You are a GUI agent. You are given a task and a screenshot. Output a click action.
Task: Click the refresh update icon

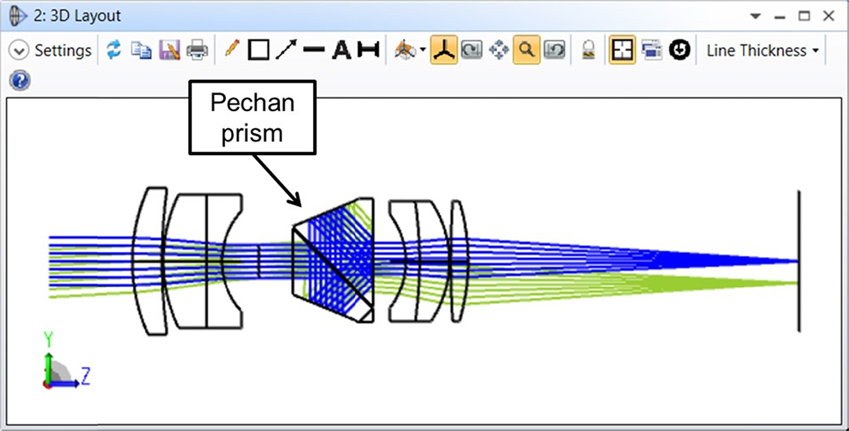pyautogui.click(x=113, y=51)
